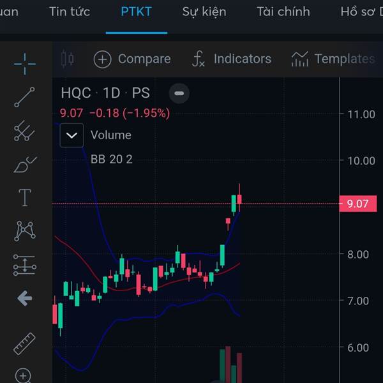Open the Tin tức tab

point(70,11)
